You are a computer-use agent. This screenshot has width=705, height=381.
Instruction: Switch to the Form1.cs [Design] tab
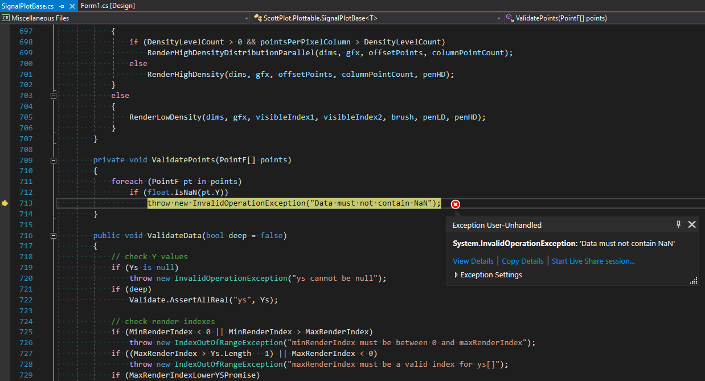pos(108,6)
